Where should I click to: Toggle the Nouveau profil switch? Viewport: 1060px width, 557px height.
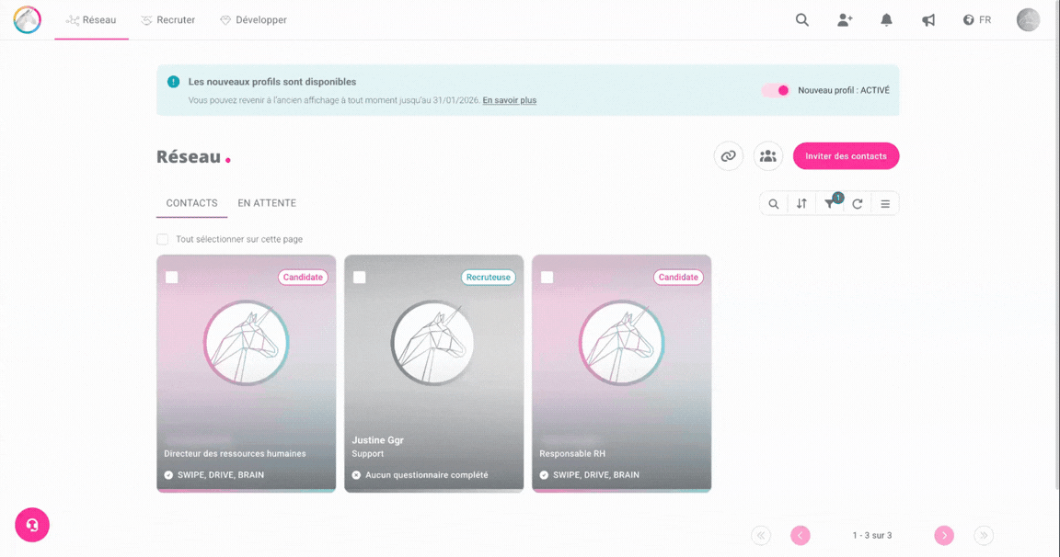click(x=776, y=90)
